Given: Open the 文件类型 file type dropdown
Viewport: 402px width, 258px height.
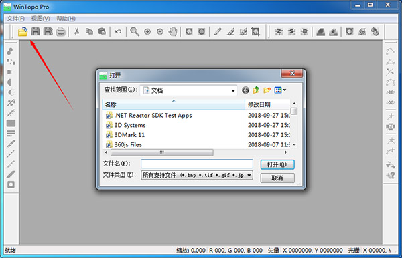Looking at the screenshot, I should point(249,175).
